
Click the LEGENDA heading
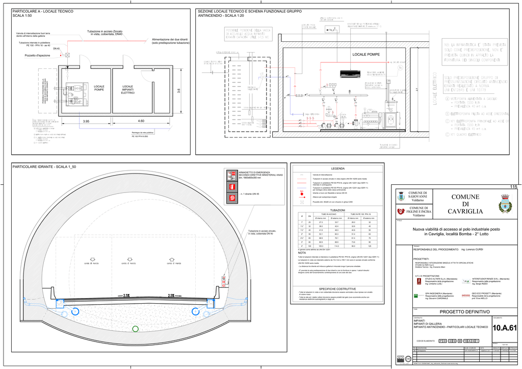(x=338, y=169)
